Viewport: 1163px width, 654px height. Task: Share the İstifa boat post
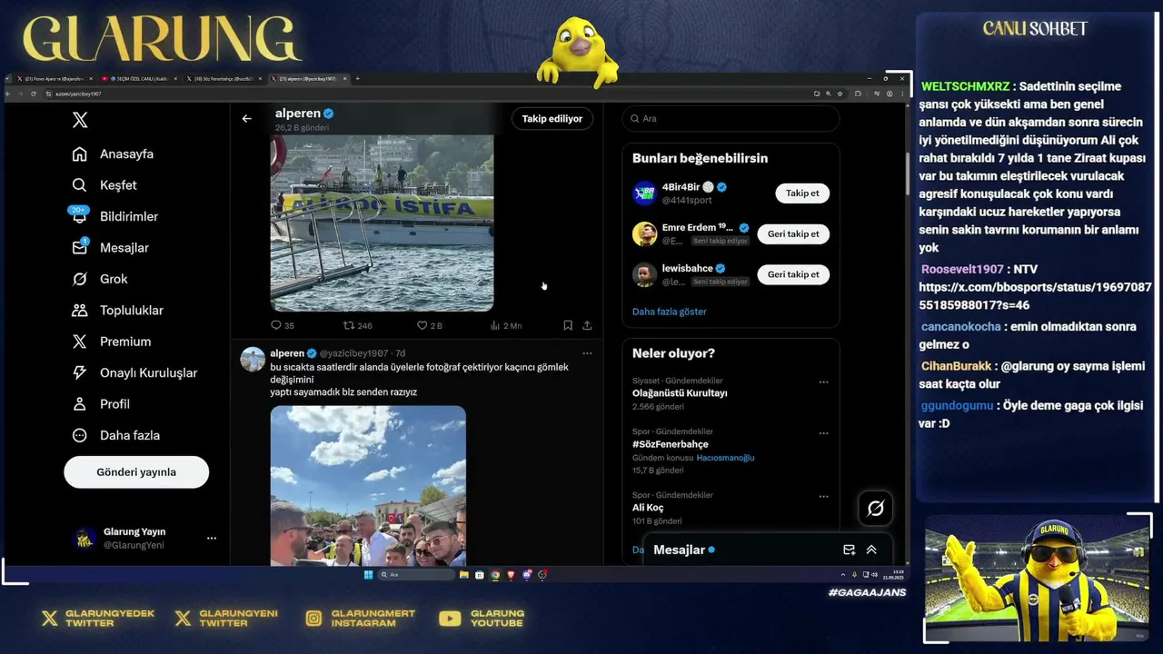point(587,325)
